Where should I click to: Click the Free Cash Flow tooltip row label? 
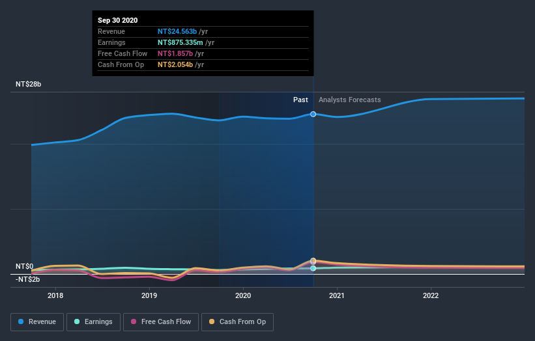(123, 53)
